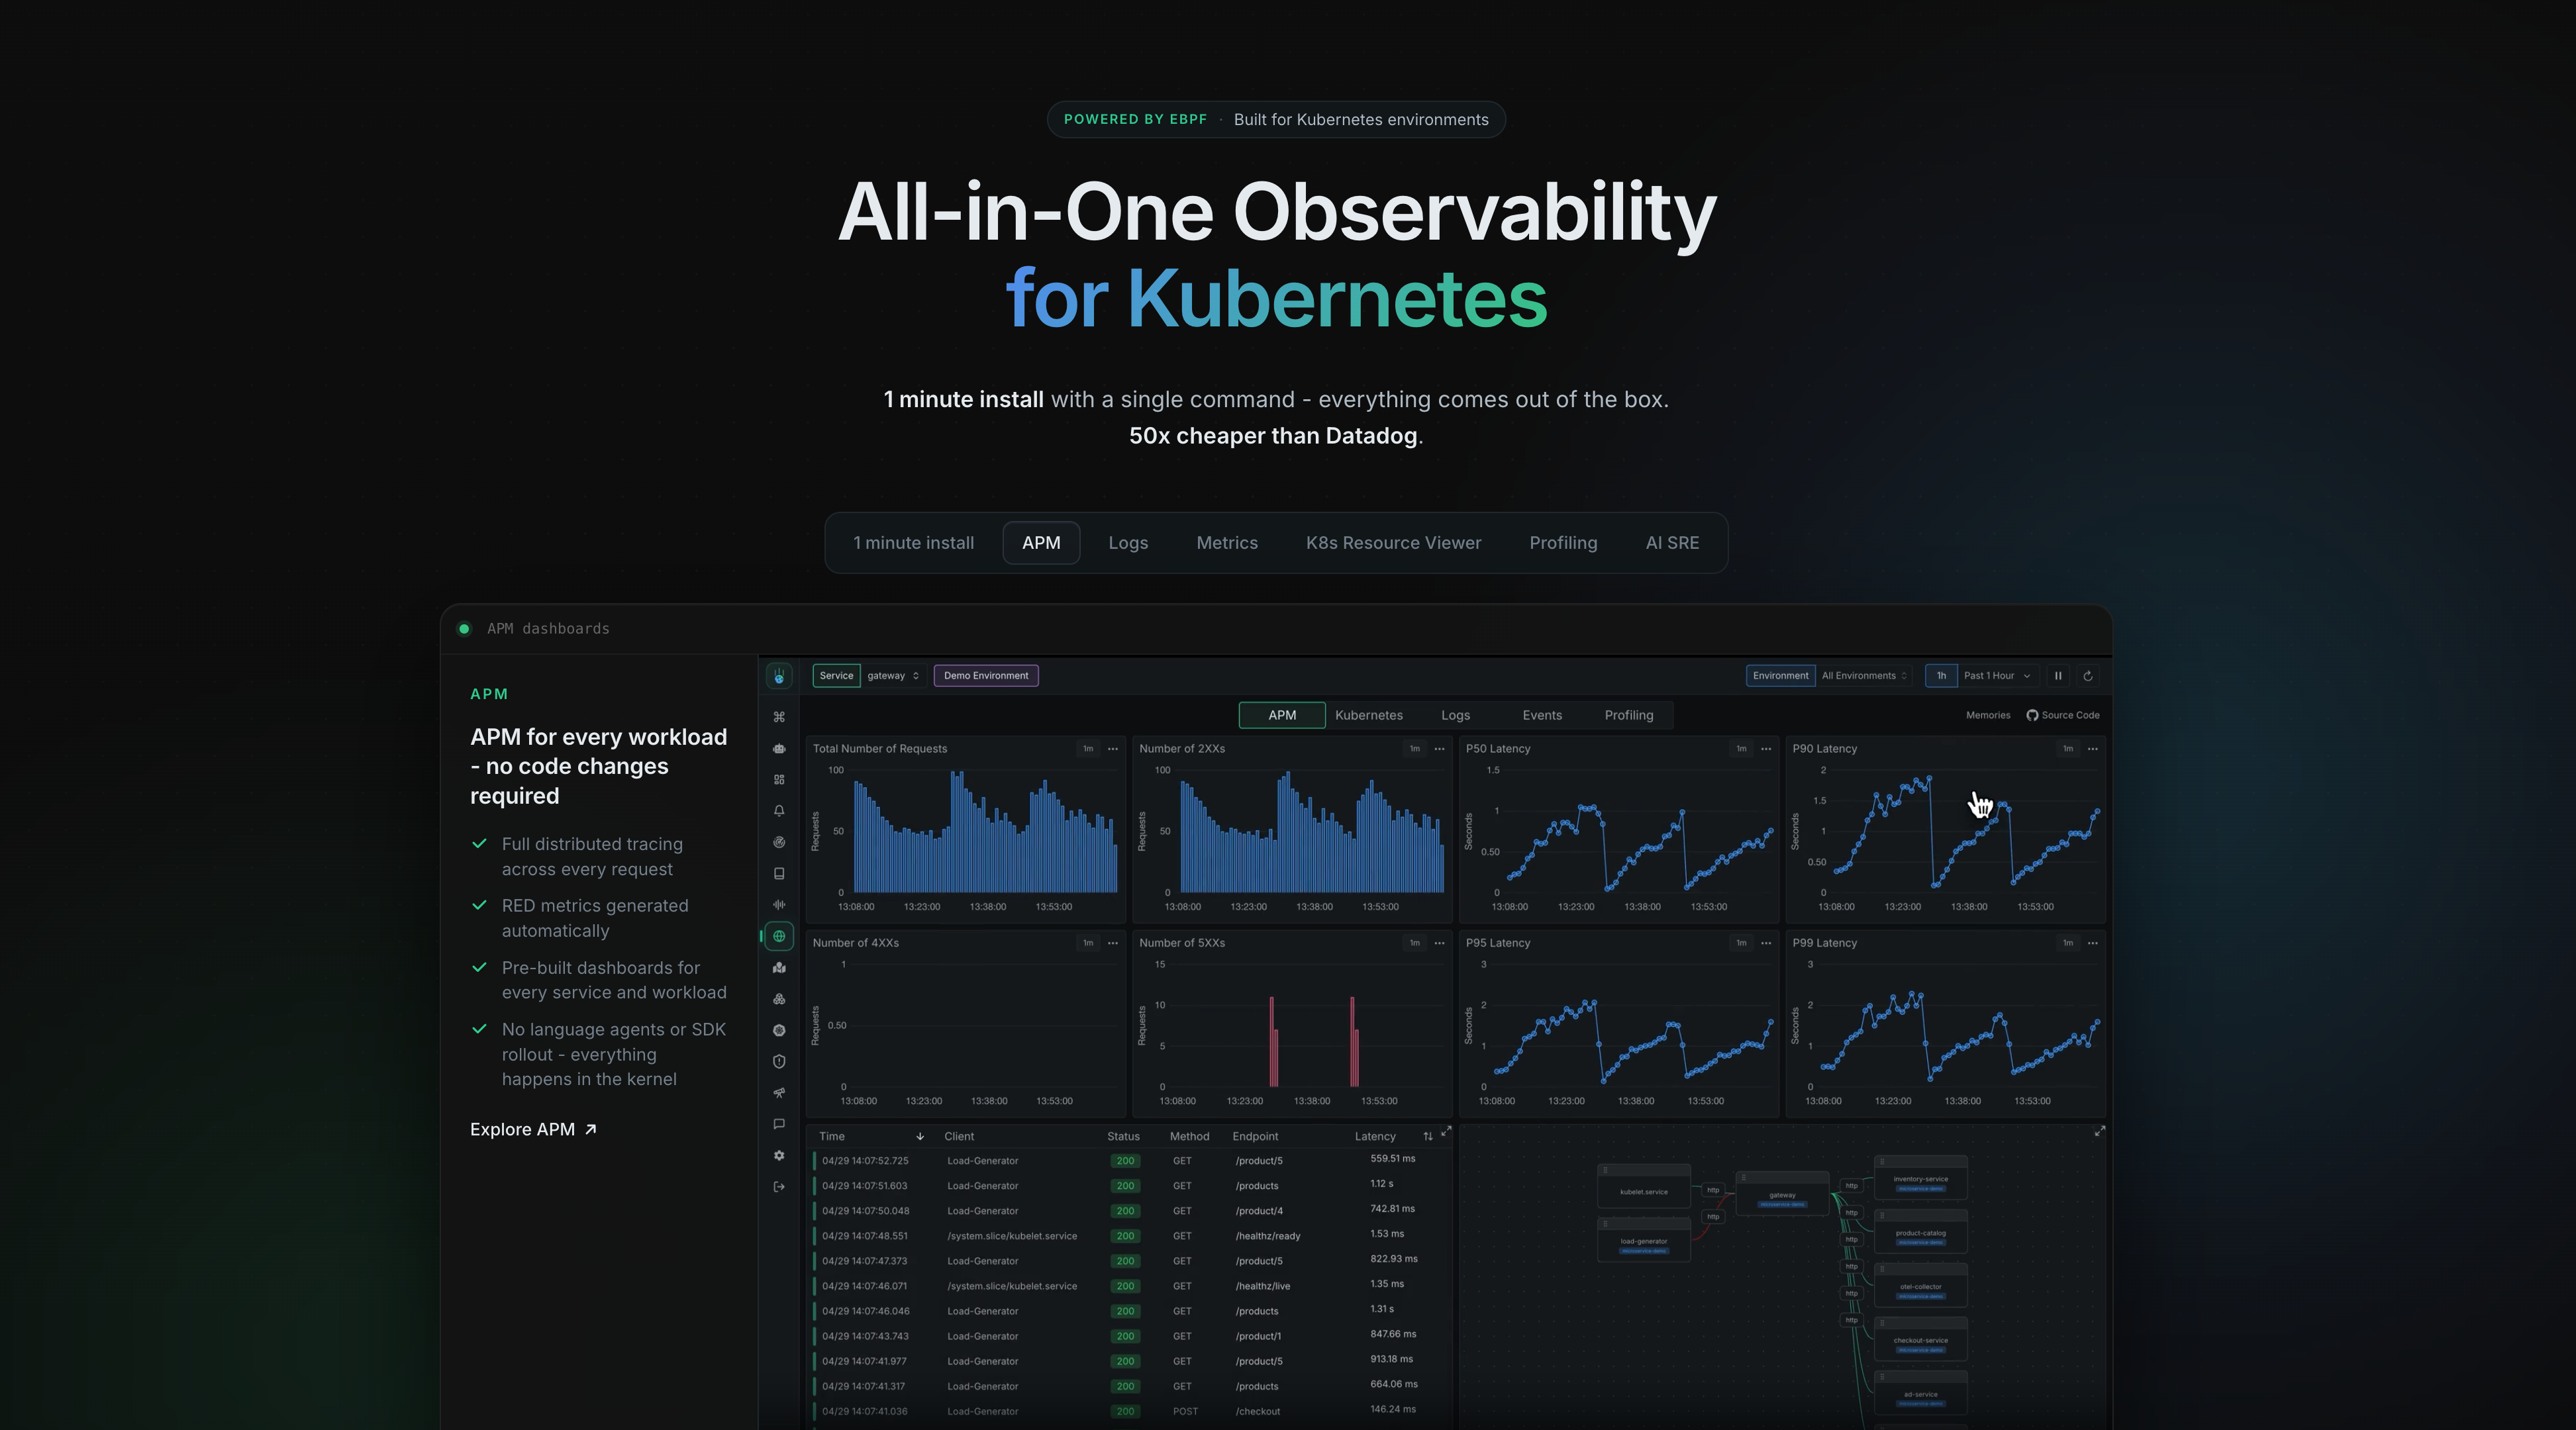The width and height of the screenshot is (2576, 1430).
Task: Click the refresh icon in the dashboard toolbar
Action: [2088, 676]
